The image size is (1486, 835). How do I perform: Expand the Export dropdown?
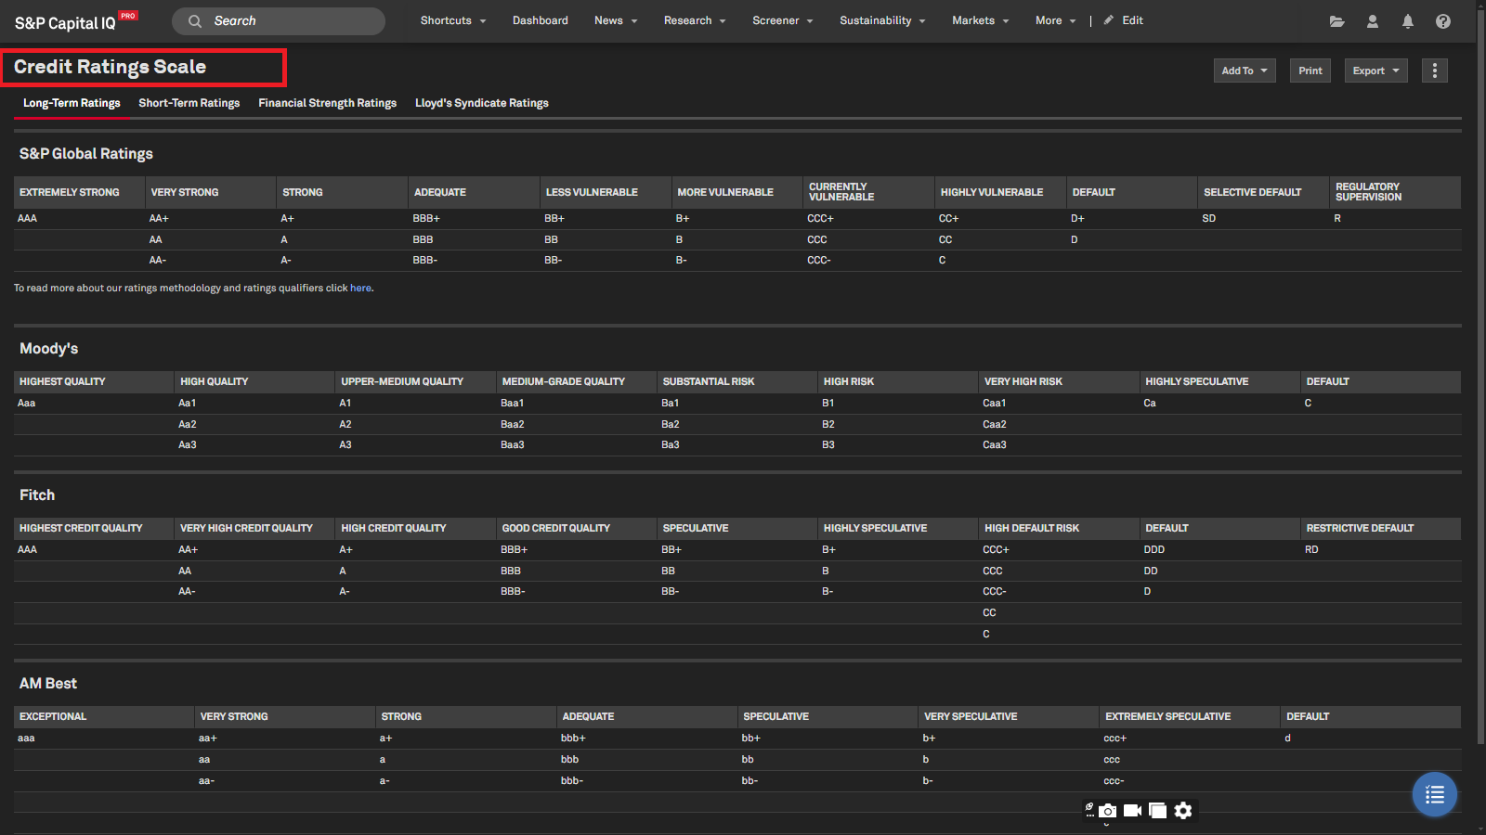pos(1375,71)
